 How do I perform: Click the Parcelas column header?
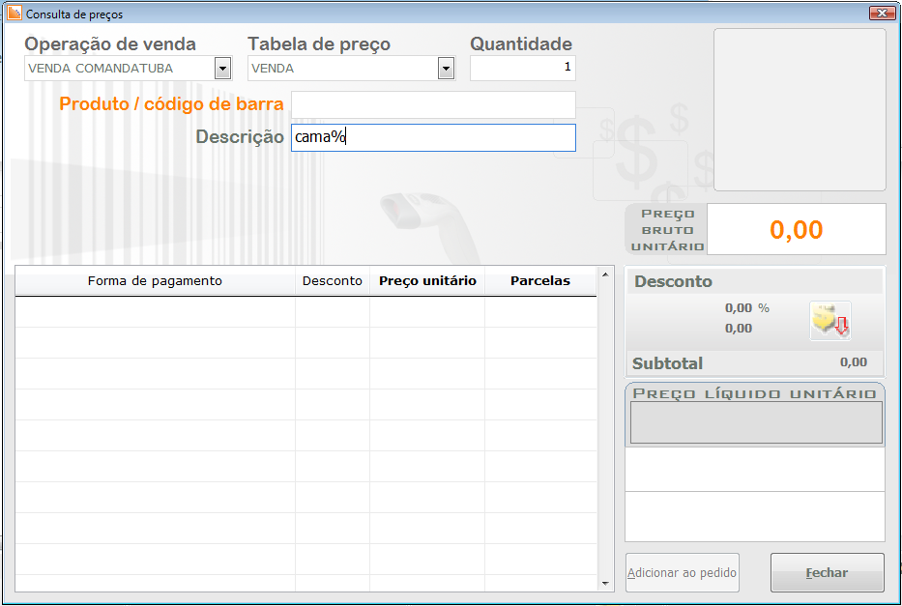point(540,281)
